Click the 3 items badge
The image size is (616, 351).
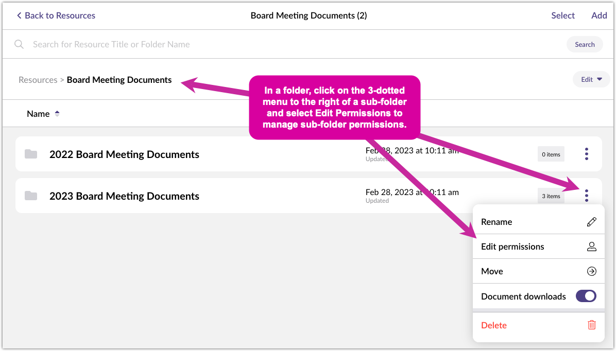(x=551, y=196)
